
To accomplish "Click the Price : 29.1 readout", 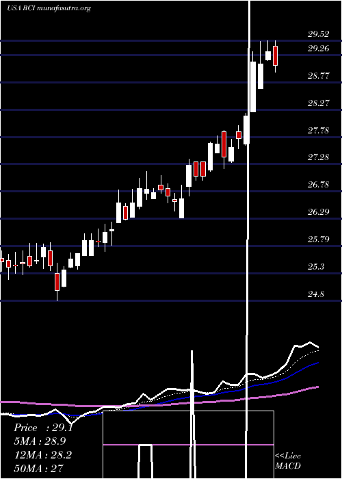I will (43, 428).
